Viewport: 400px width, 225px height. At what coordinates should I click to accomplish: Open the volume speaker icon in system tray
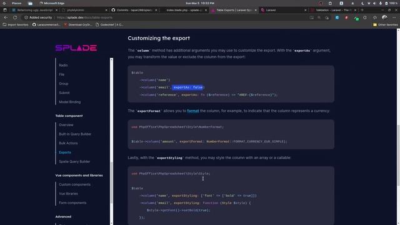pyautogui.click(x=374, y=3)
